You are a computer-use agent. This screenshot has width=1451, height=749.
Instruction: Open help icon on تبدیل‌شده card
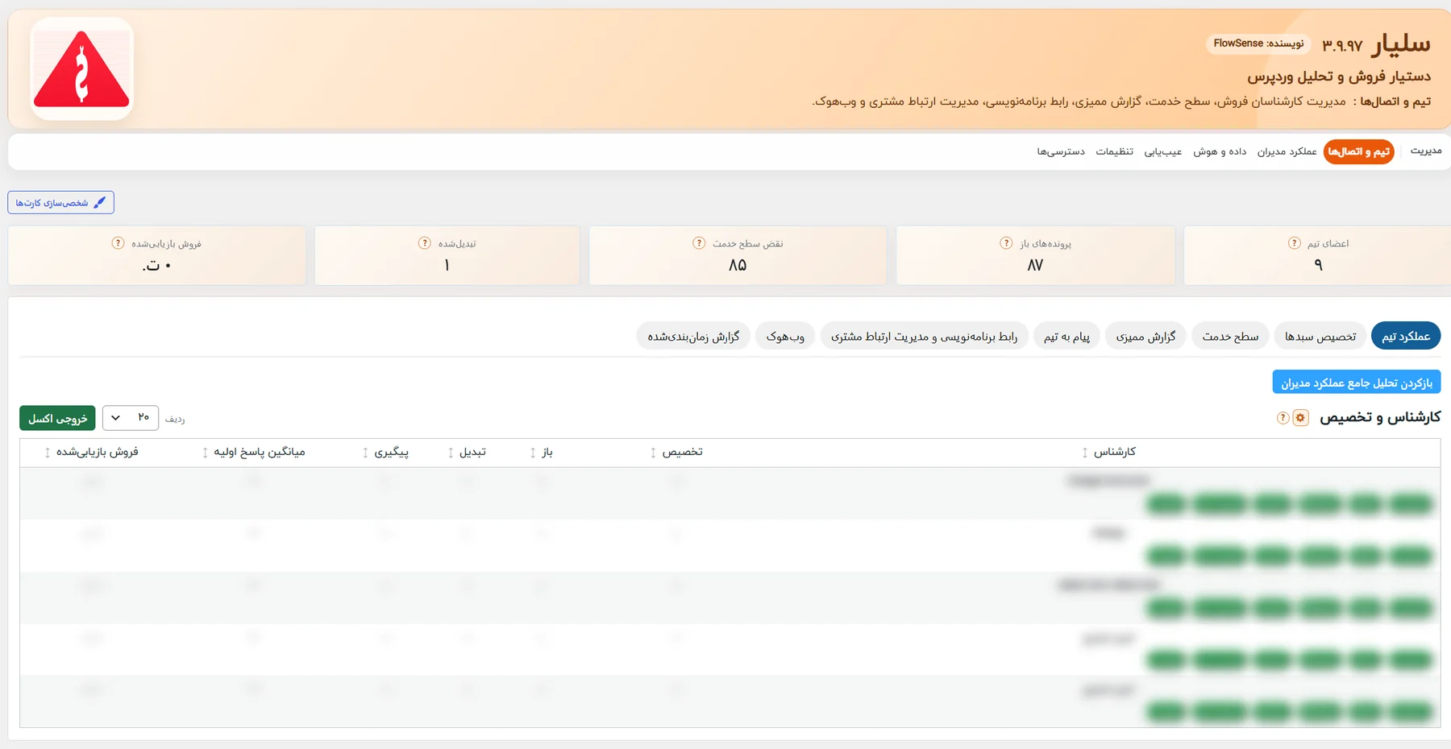click(x=425, y=243)
